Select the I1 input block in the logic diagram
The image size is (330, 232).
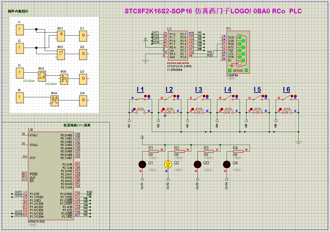point(20,30)
